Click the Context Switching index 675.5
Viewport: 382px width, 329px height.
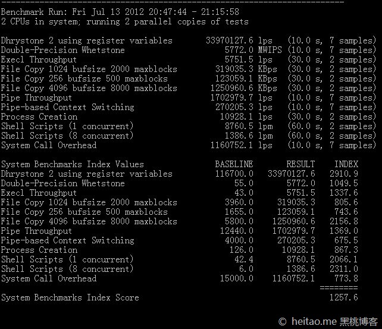point(346,240)
